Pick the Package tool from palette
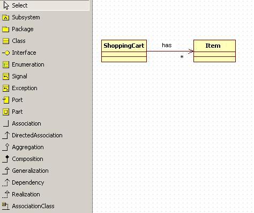The height and width of the screenshot is (213, 254). coord(6,29)
